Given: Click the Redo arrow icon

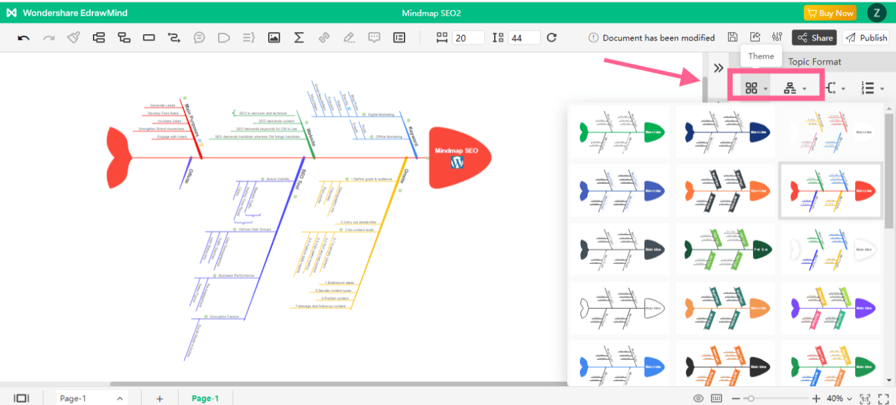Looking at the screenshot, I should click(49, 38).
